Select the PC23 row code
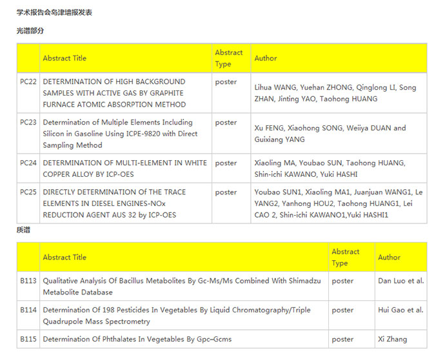The image size is (445, 357). pyautogui.click(x=28, y=123)
